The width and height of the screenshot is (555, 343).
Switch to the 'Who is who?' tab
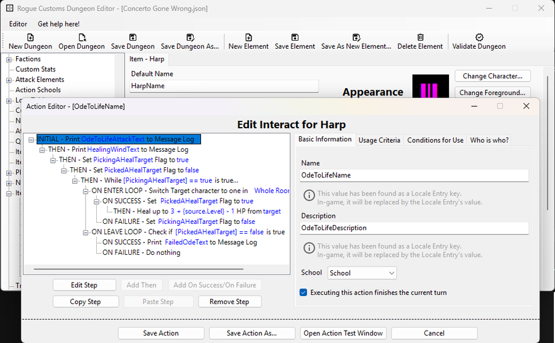(x=489, y=140)
